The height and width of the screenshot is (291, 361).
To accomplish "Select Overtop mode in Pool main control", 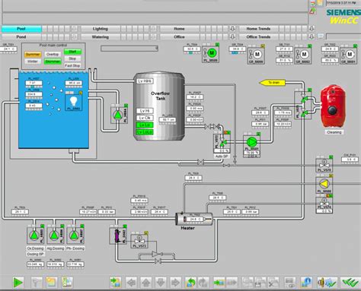I will (53, 55).
